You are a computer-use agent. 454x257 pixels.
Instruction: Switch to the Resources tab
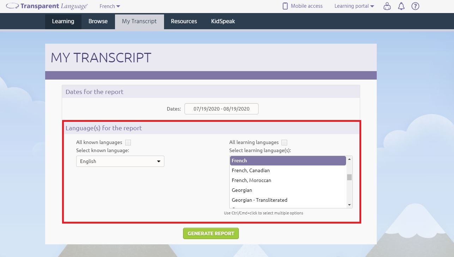[183, 21]
